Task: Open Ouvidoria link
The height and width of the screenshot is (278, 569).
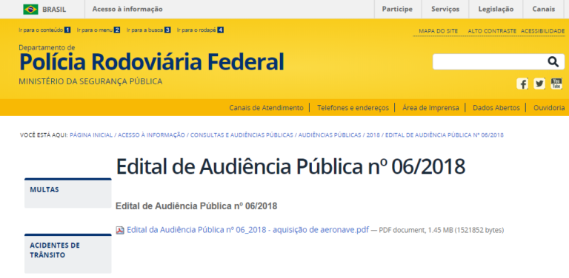Action: (x=549, y=107)
